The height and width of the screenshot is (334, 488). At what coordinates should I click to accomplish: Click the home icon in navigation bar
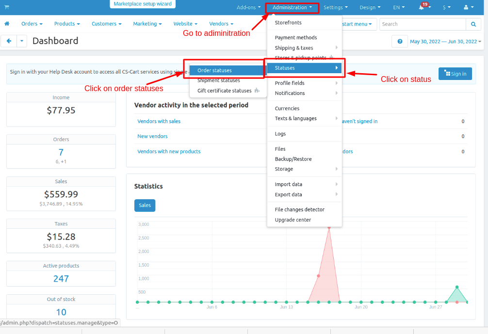pyautogui.click(x=7, y=24)
